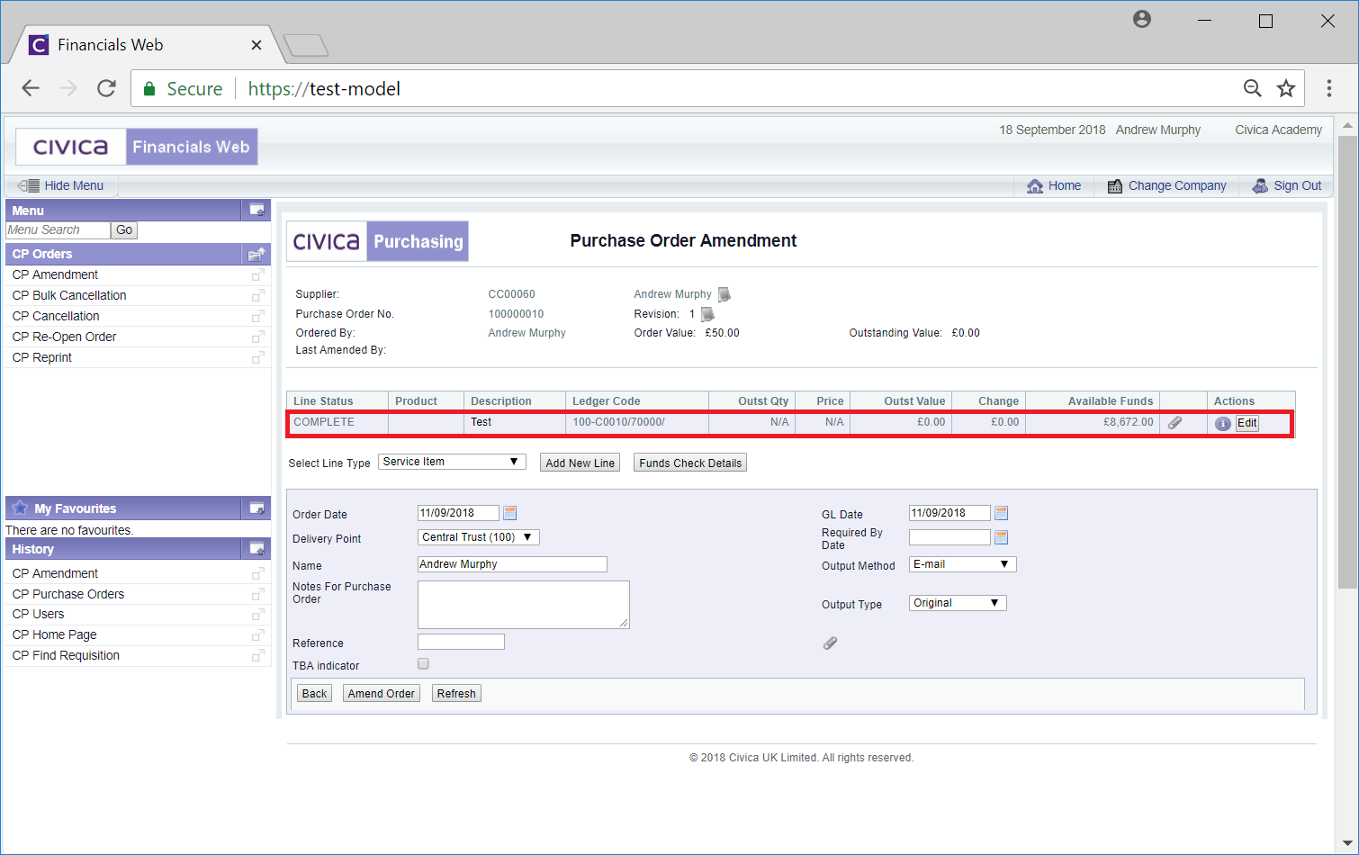Go to the Home link
This screenshot has width=1359, height=855.
click(1054, 185)
